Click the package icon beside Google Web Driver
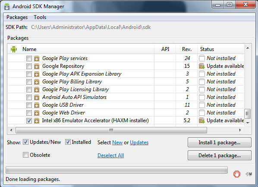The height and width of the screenshot is (187, 258). click(x=37, y=113)
